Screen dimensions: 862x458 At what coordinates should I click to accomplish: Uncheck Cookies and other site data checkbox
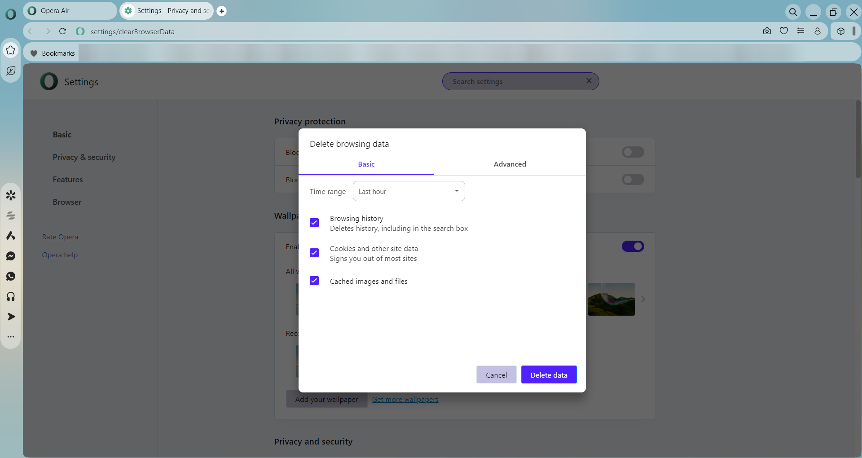pyautogui.click(x=314, y=253)
